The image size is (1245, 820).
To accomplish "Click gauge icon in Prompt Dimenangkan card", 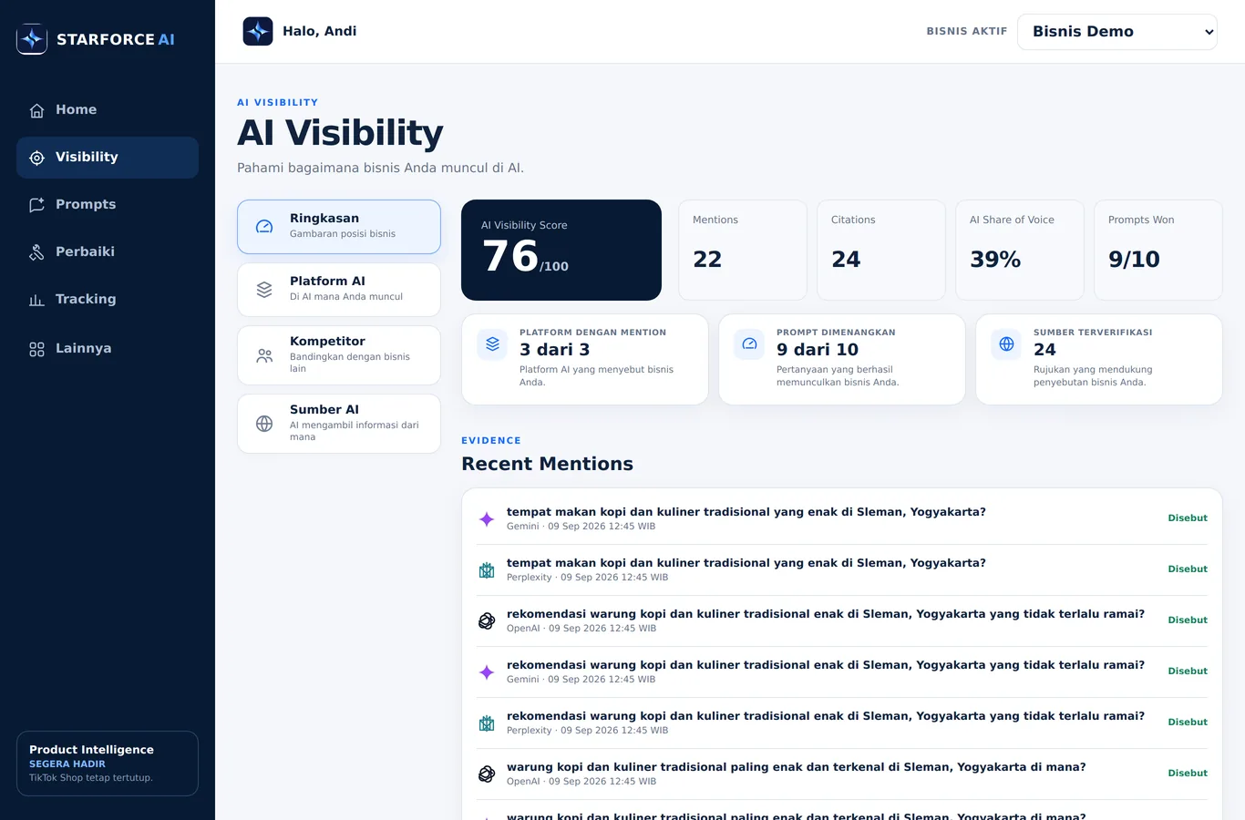I will 749,344.
